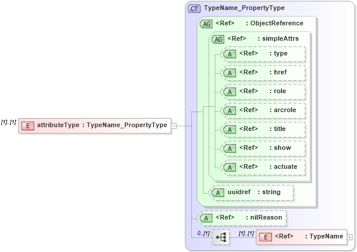Select the ': simpleAttrs' label
The image size is (357, 252).
click(x=278, y=38)
